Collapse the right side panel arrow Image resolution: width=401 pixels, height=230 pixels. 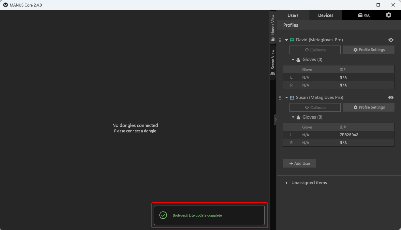[275, 120]
